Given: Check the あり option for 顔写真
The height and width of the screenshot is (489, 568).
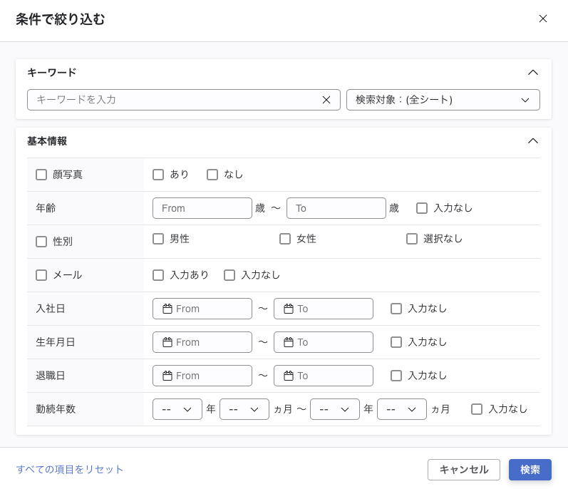Looking at the screenshot, I should 158,175.
